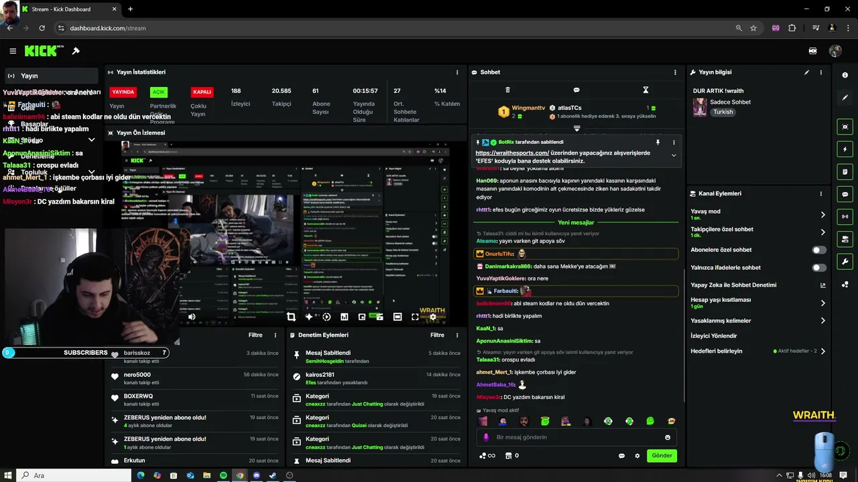Open the hourglass icon in the Sohbet toolbar

coord(646,90)
